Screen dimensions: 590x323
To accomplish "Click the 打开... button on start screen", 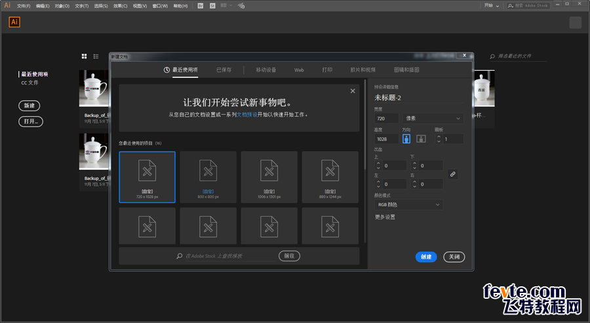I will (31, 121).
